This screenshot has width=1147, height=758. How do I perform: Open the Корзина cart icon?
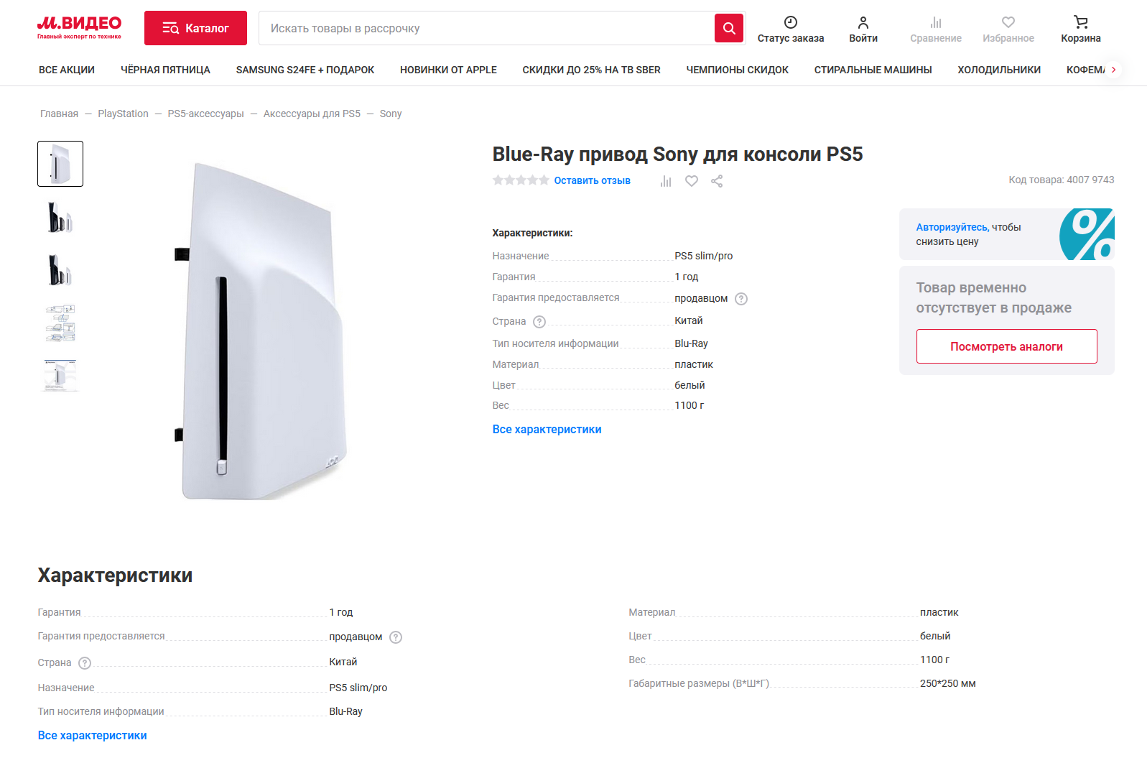pos(1080,22)
